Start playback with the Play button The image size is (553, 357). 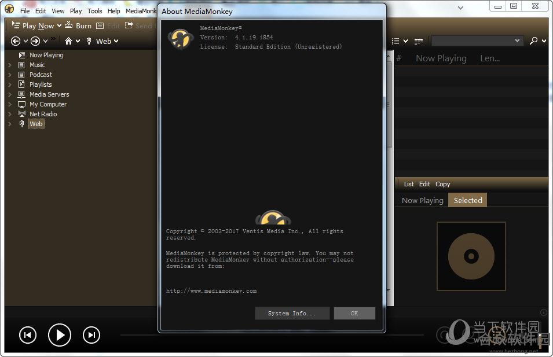pos(60,335)
